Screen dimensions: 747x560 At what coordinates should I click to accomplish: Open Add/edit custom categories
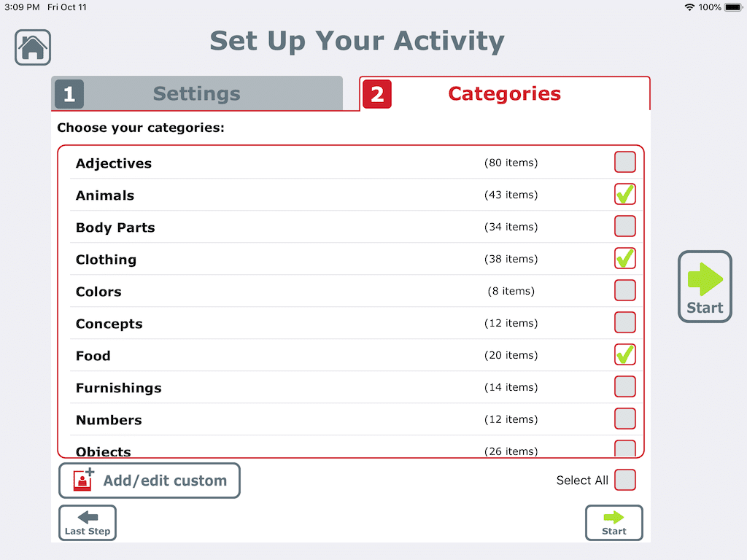[x=149, y=480]
